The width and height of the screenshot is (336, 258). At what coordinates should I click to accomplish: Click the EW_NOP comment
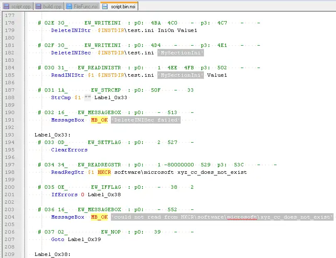(111, 232)
